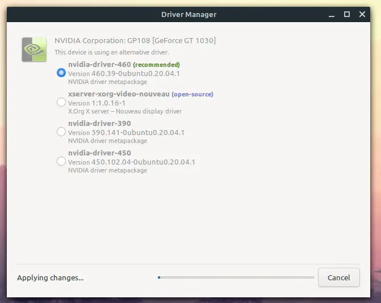
Task: Click version 450.102.04-0ubuntu0.20.04.1 text
Action: click(x=132, y=162)
